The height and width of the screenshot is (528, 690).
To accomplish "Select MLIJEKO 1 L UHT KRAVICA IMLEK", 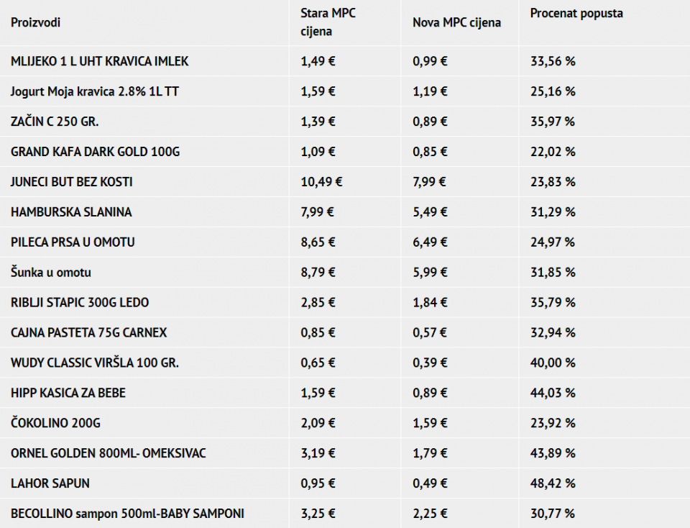I will pos(100,62).
